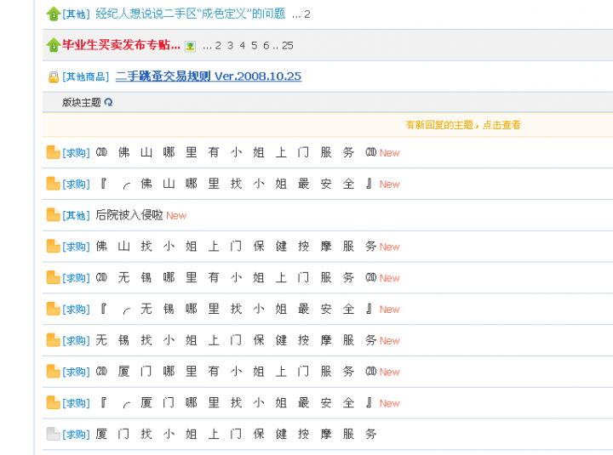
Task: Click [其他] tag before 后院被入侵啦
Action: (77, 216)
